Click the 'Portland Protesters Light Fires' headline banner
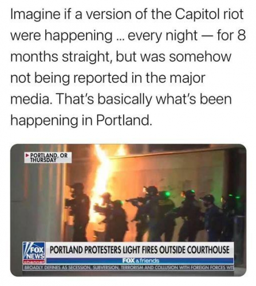Screen dimensions: 256x286 point(140,250)
